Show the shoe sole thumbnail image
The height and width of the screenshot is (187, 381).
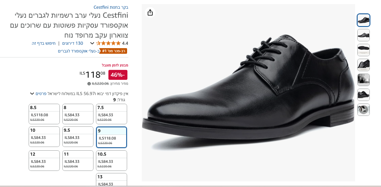click(363, 50)
